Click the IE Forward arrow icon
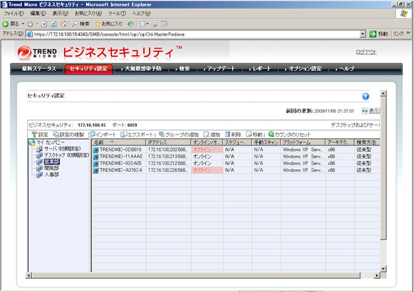Image resolution: width=414 pixels, height=292 pixels. (x=30, y=24)
